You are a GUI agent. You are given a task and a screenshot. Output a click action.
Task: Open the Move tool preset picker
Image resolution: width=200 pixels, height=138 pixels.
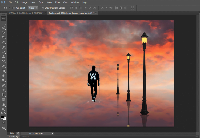[x=6, y=8]
